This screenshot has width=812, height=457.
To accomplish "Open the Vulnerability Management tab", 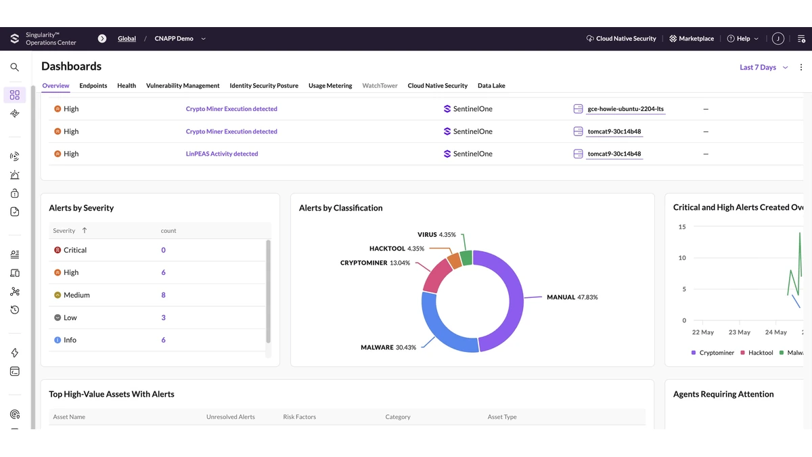I will [183, 86].
